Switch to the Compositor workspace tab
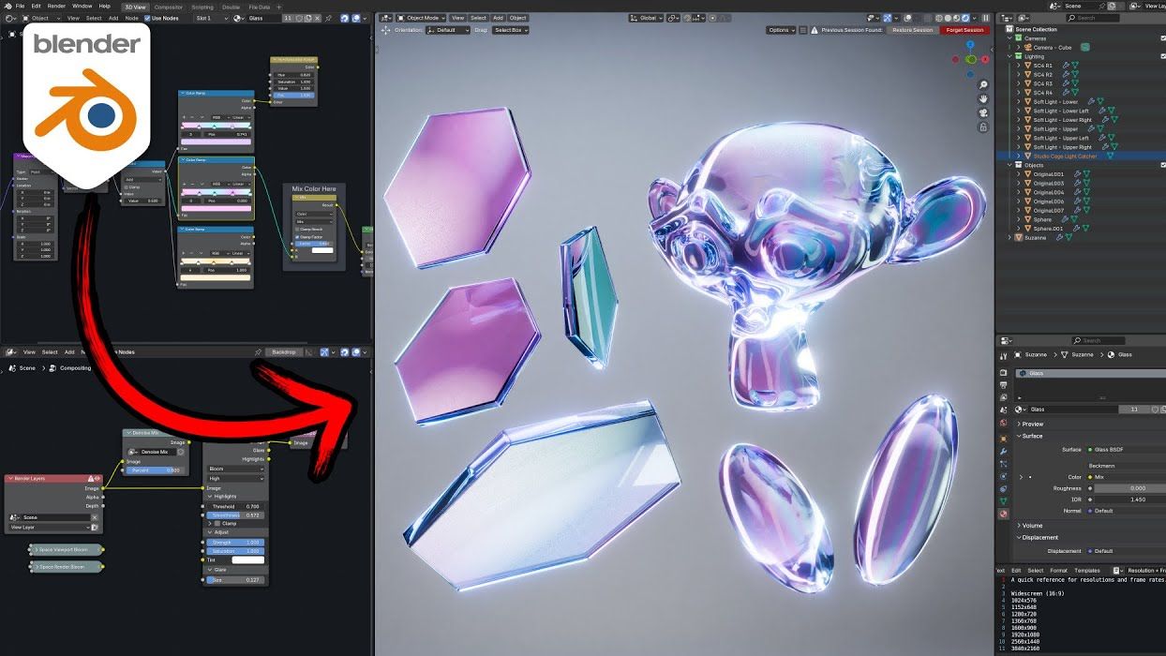 coord(169,7)
